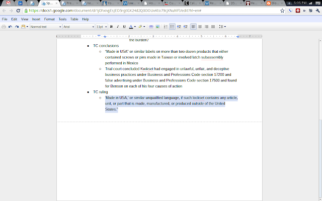Open the Help menu

pos(86,19)
